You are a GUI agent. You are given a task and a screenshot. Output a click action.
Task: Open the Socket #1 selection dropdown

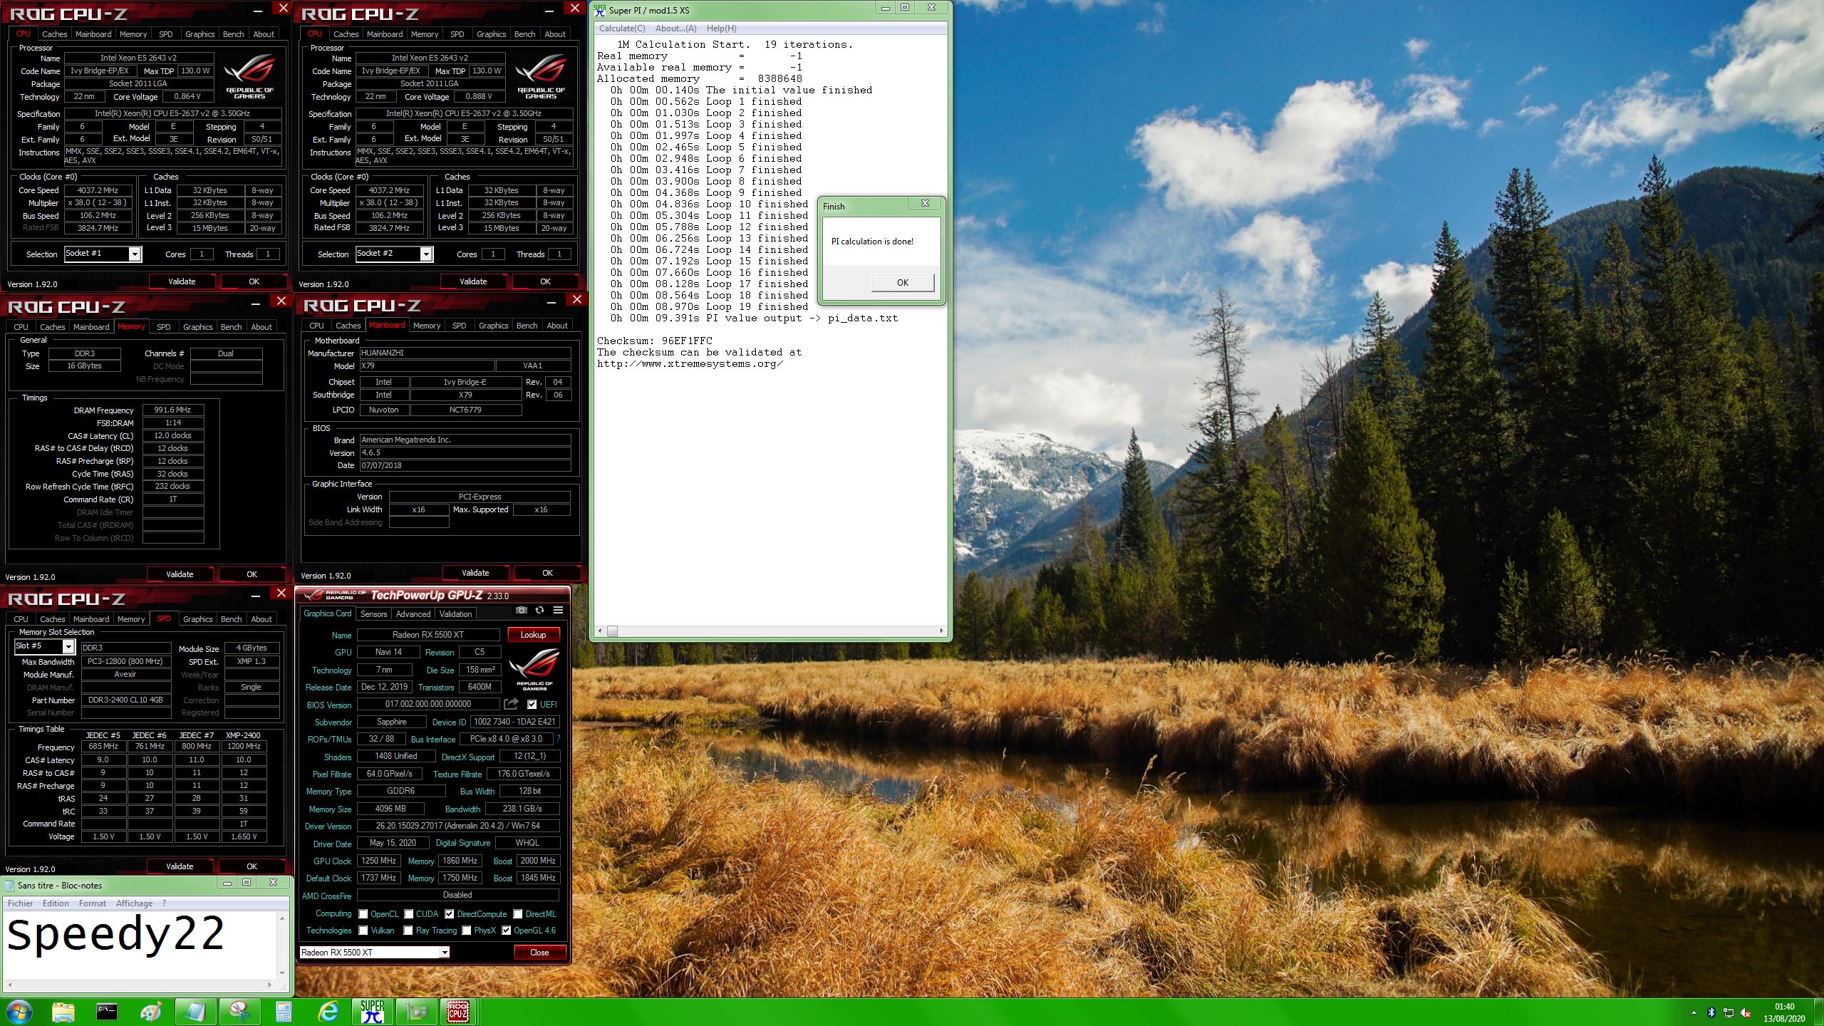point(103,254)
